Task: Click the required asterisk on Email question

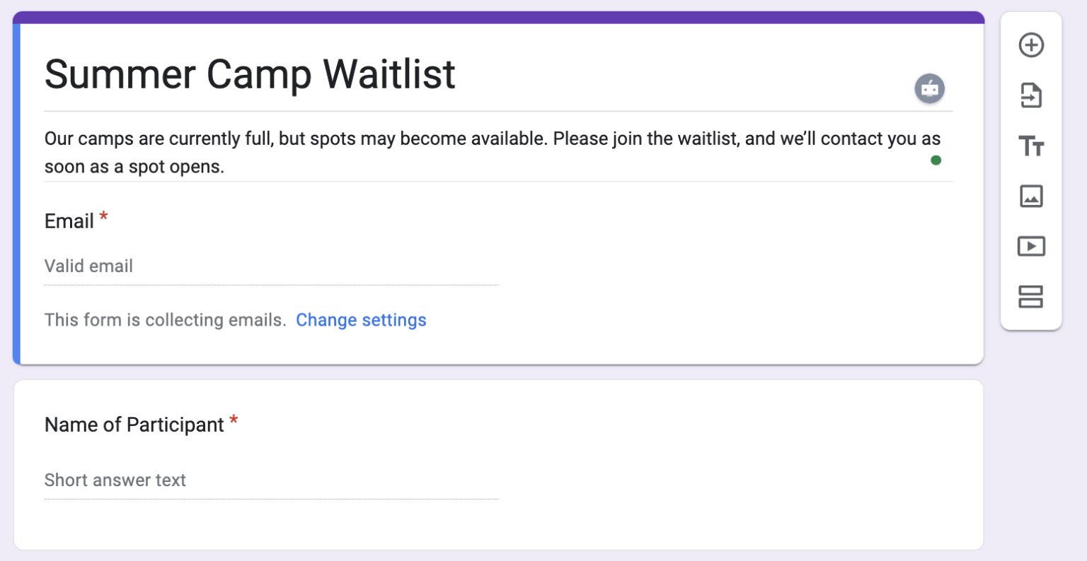Action: tap(103, 218)
